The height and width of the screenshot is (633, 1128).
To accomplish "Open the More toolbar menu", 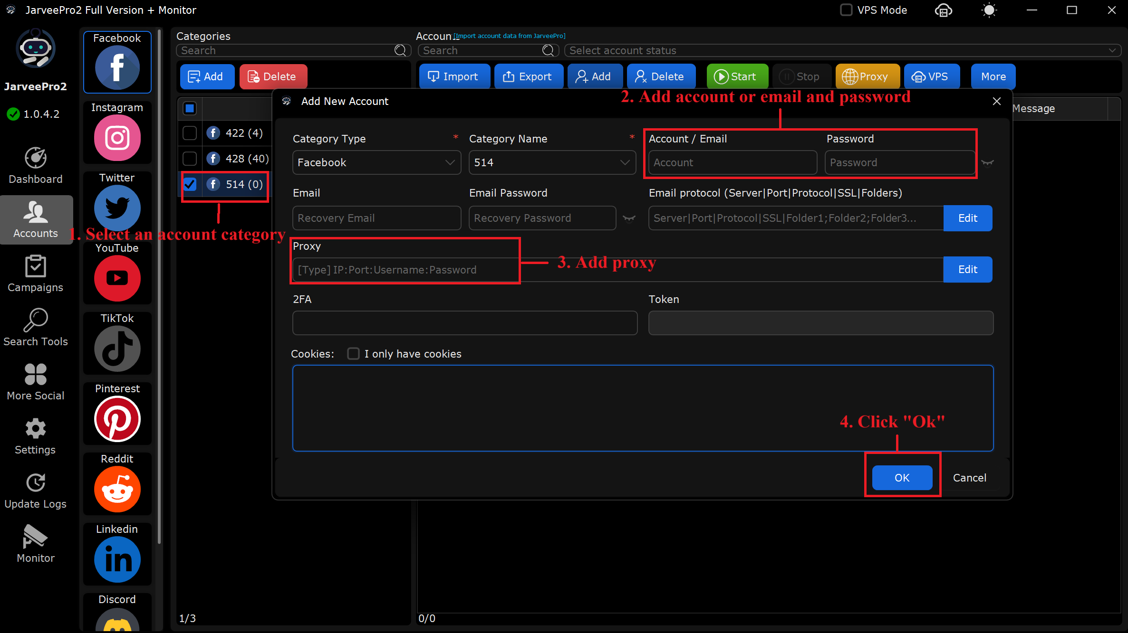I will (x=993, y=76).
